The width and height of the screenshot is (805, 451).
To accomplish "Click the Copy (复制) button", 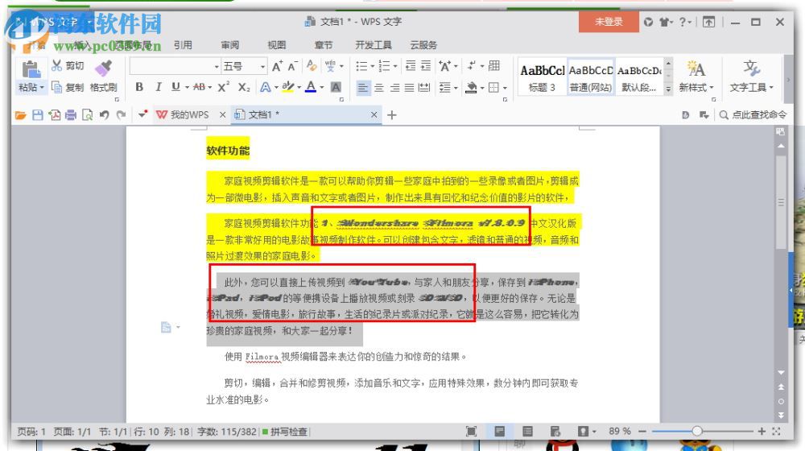I will (68, 87).
